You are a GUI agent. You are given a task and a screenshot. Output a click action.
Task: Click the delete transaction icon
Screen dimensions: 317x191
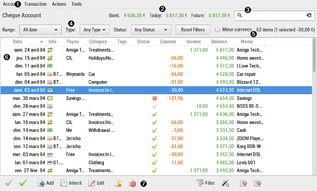point(132,183)
